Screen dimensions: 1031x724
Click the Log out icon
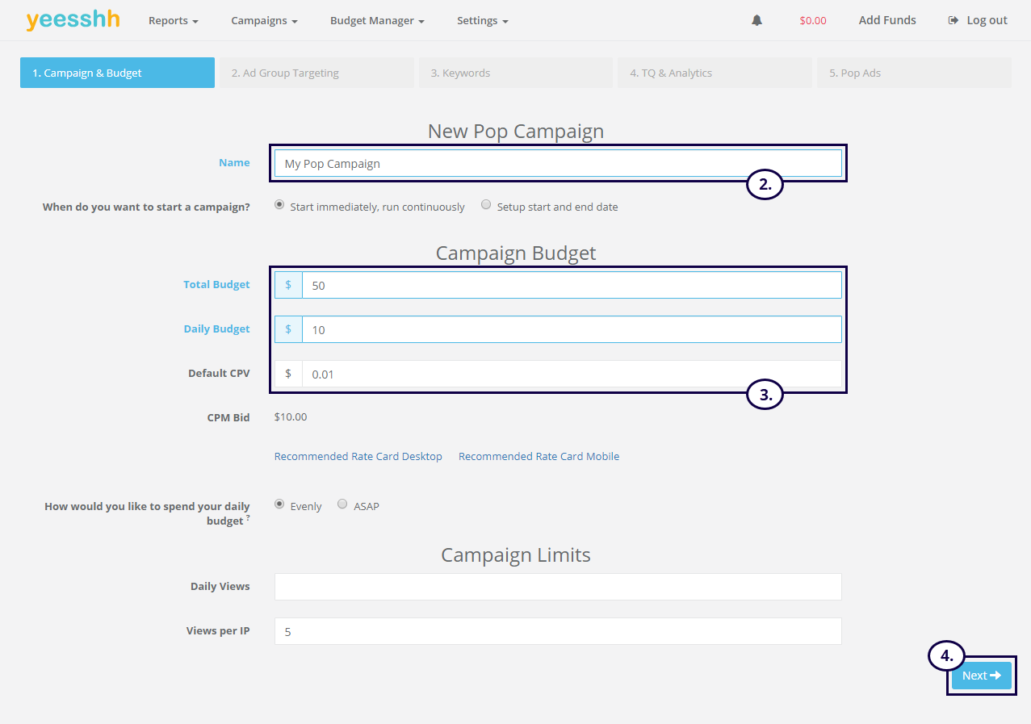tap(953, 20)
